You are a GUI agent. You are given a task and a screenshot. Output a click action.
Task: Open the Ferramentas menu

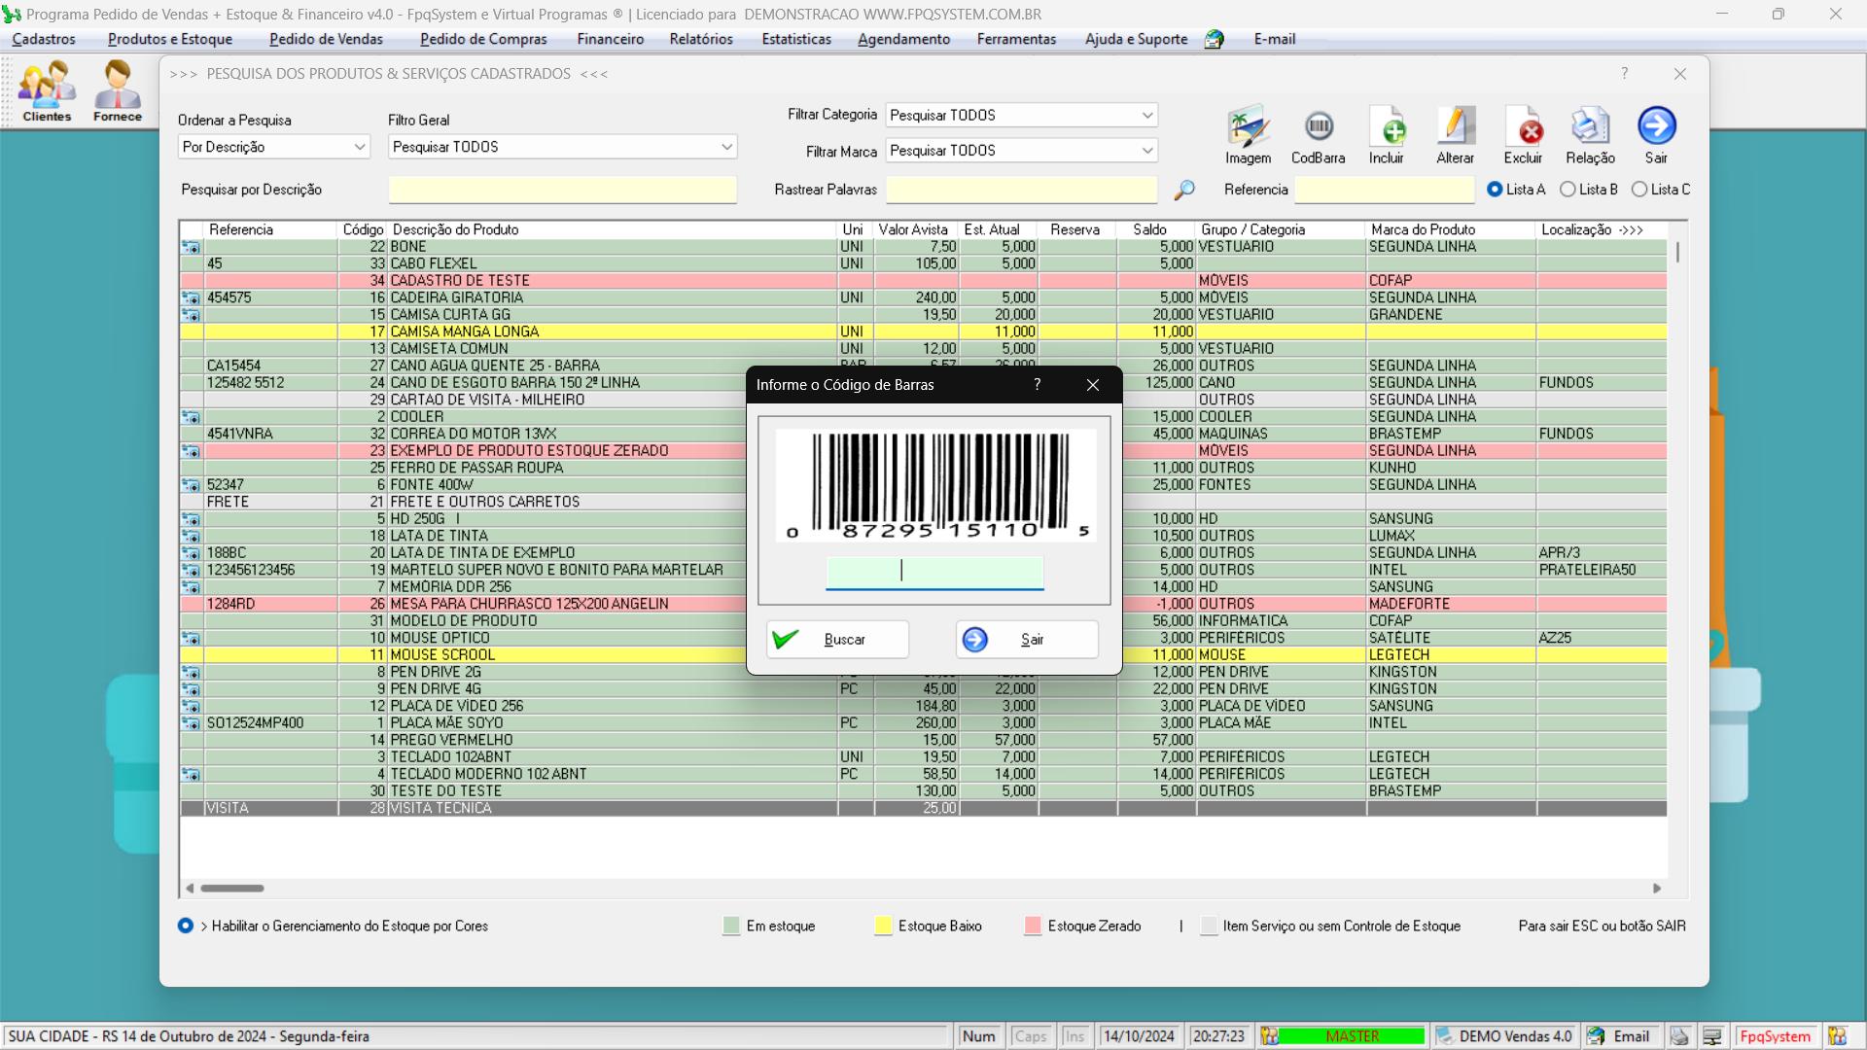[x=1016, y=39]
